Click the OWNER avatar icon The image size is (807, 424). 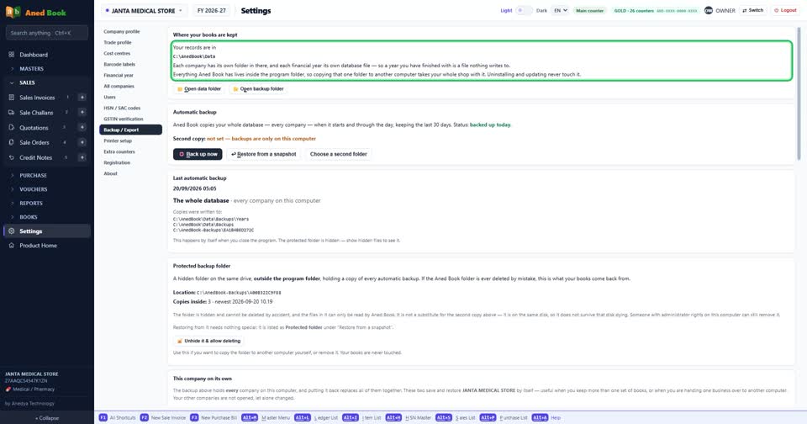[709, 10]
